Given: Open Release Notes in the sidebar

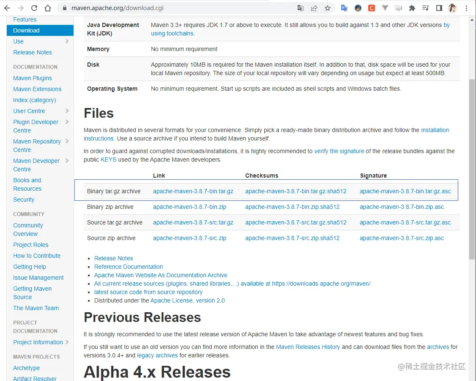Looking at the screenshot, I should tap(33, 52).
